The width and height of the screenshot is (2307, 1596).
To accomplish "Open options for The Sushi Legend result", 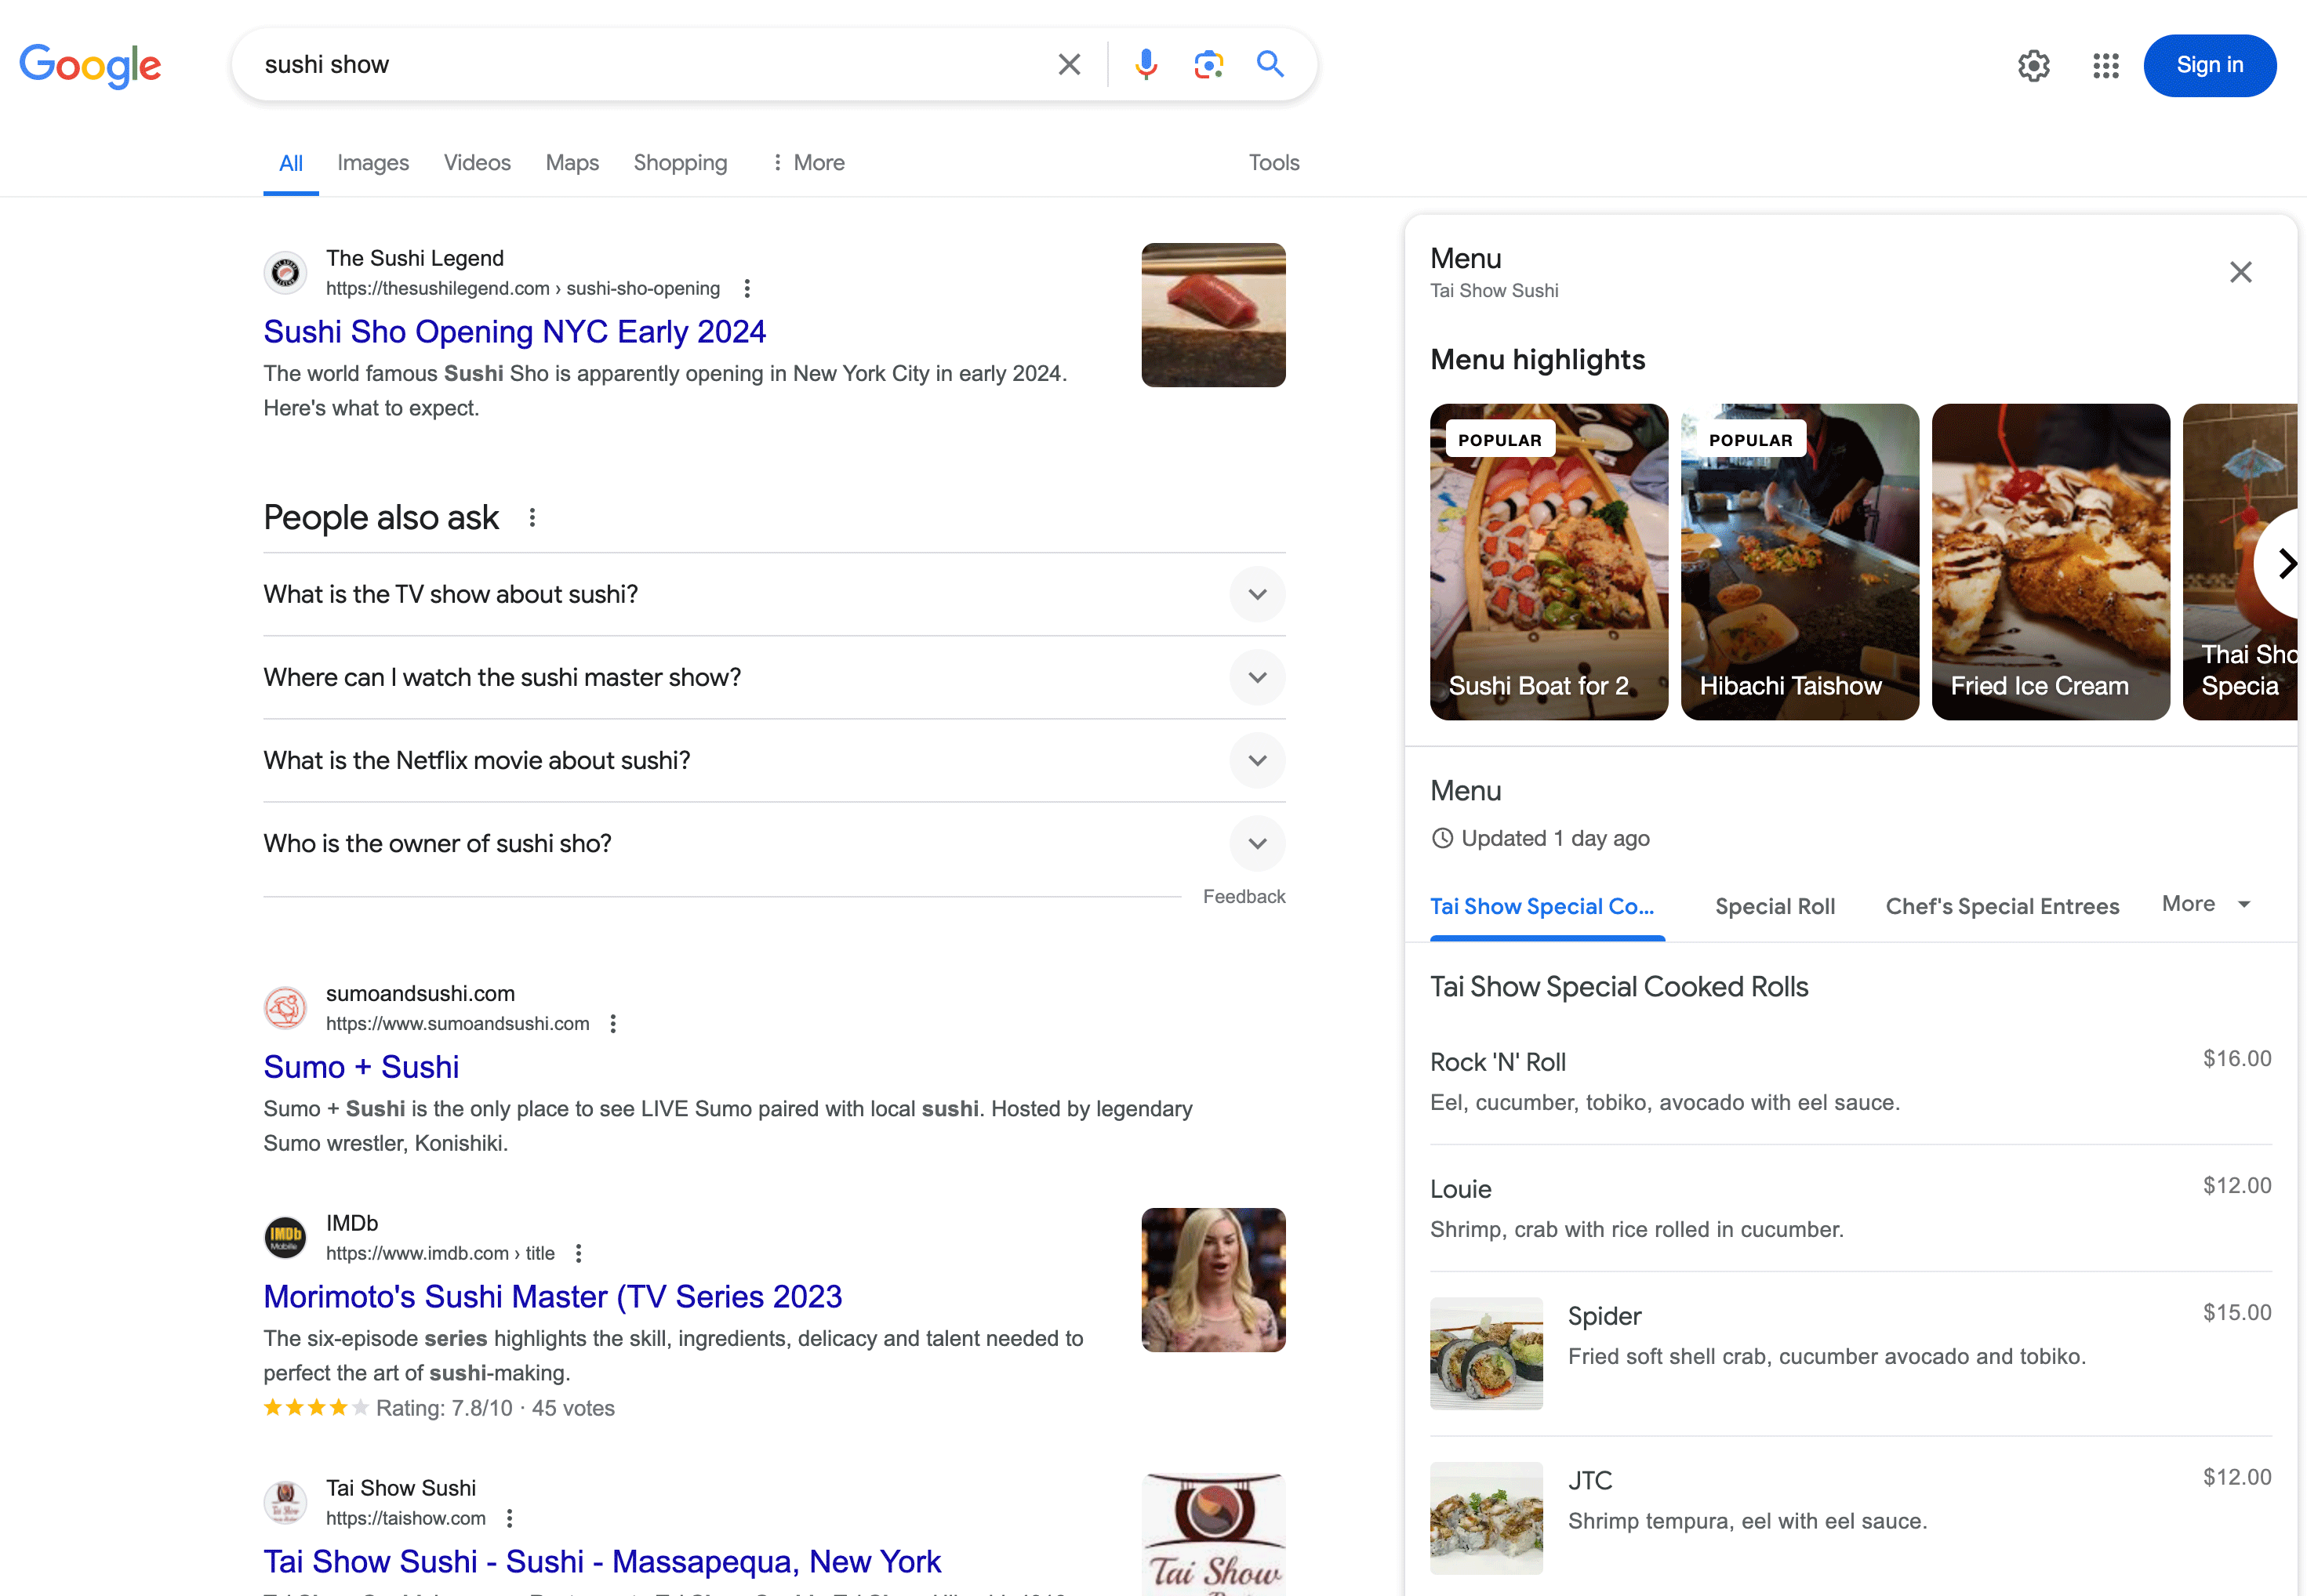I will (x=747, y=288).
